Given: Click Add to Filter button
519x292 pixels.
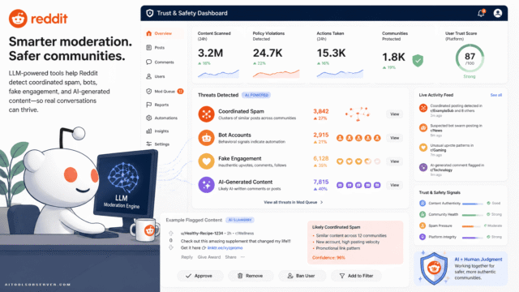Looking at the screenshot, I should 356,276.
